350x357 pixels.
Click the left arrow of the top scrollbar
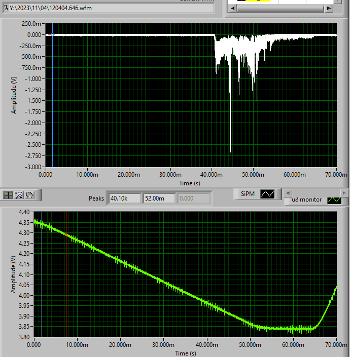pyautogui.click(x=233, y=8)
